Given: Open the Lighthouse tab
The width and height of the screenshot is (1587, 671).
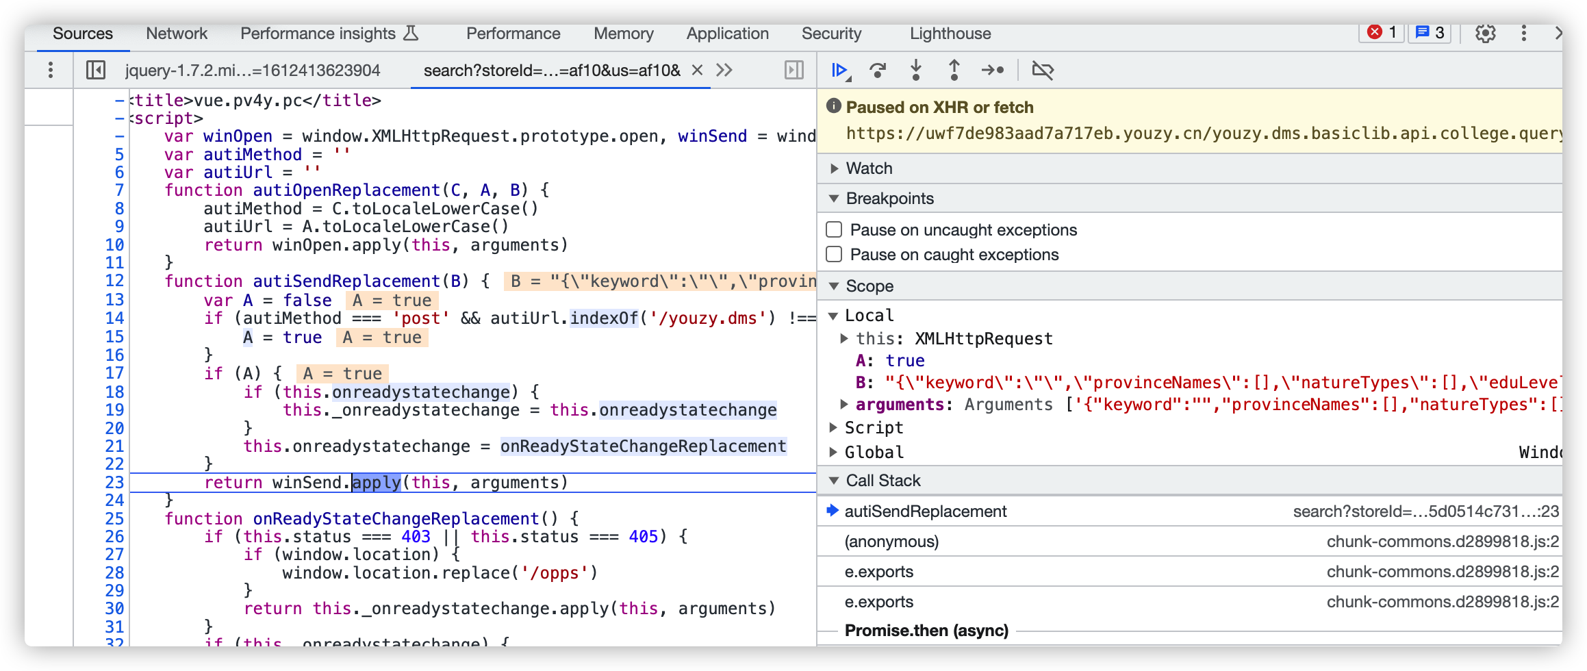Looking at the screenshot, I should (950, 34).
